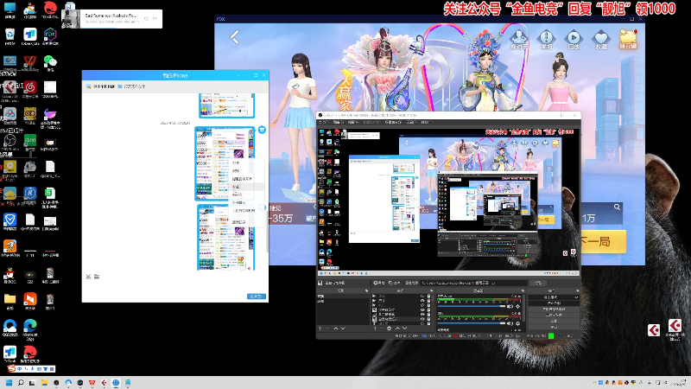This screenshot has height=389, width=691.
Task: Move the selected OBS scene down
Action: pyautogui.click(x=343, y=328)
